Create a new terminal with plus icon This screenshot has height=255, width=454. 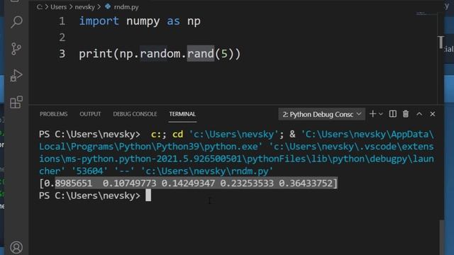pyautogui.click(x=372, y=114)
